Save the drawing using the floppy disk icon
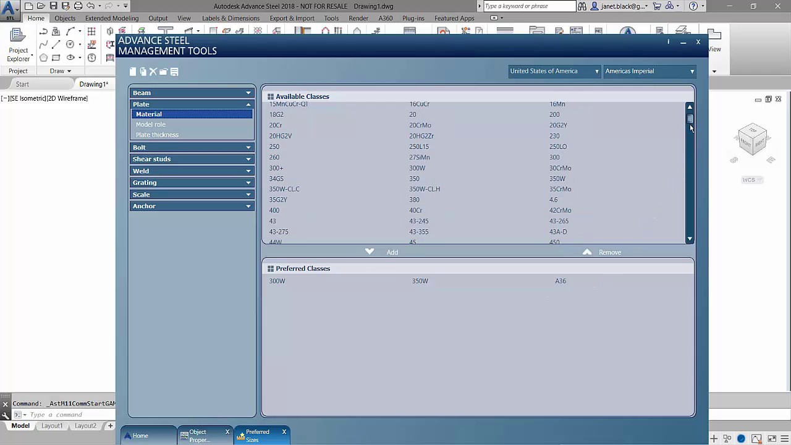The width and height of the screenshot is (791, 445). [54, 6]
